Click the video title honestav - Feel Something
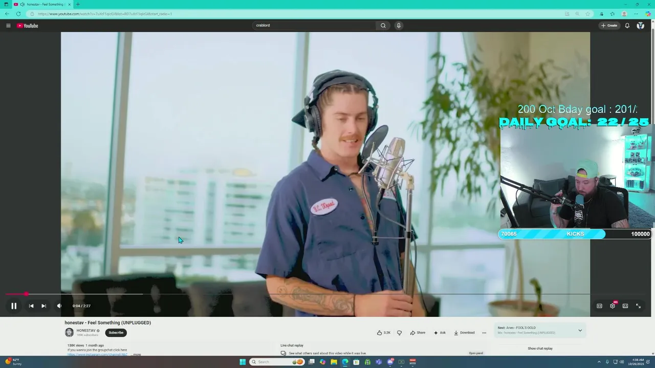The height and width of the screenshot is (368, 655). point(107,323)
